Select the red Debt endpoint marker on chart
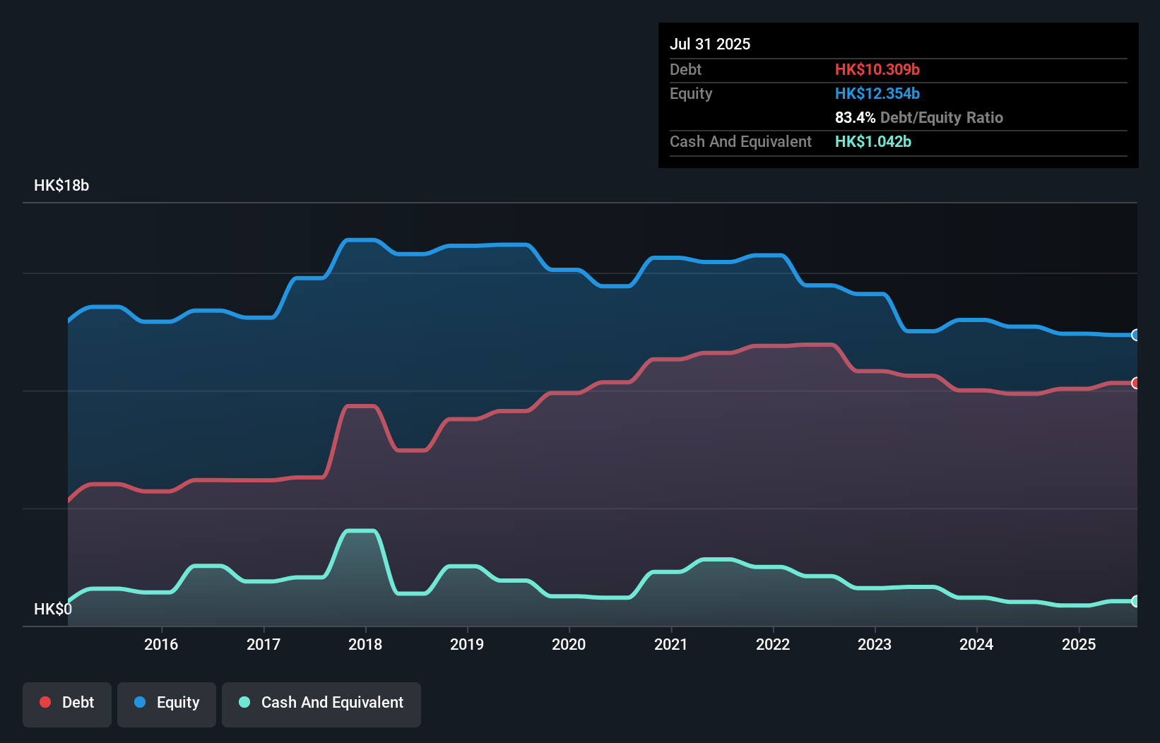This screenshot has width=1160, height=743. coord(1134,383)
